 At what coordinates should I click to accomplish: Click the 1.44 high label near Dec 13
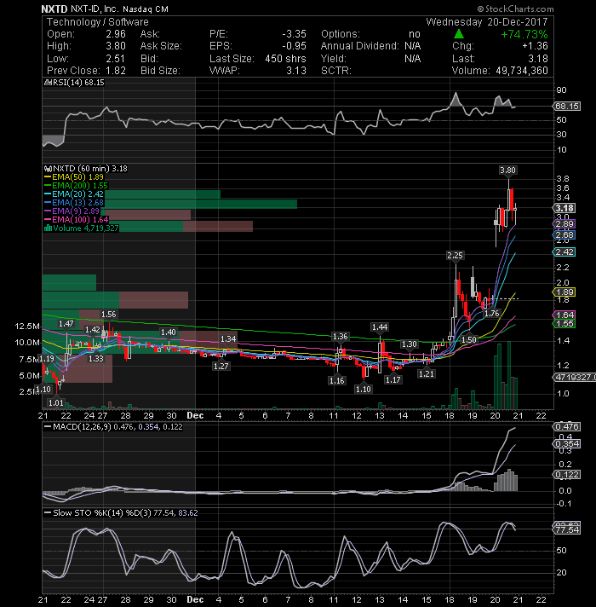point(380,327)
